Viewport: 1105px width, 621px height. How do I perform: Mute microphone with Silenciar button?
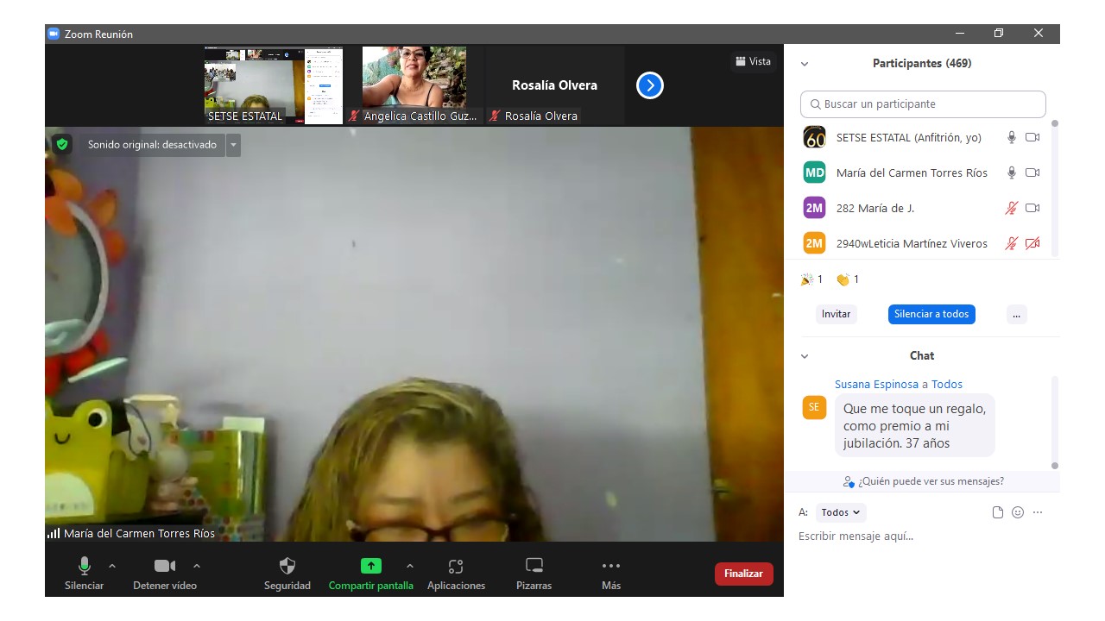(x=84, y=567)
